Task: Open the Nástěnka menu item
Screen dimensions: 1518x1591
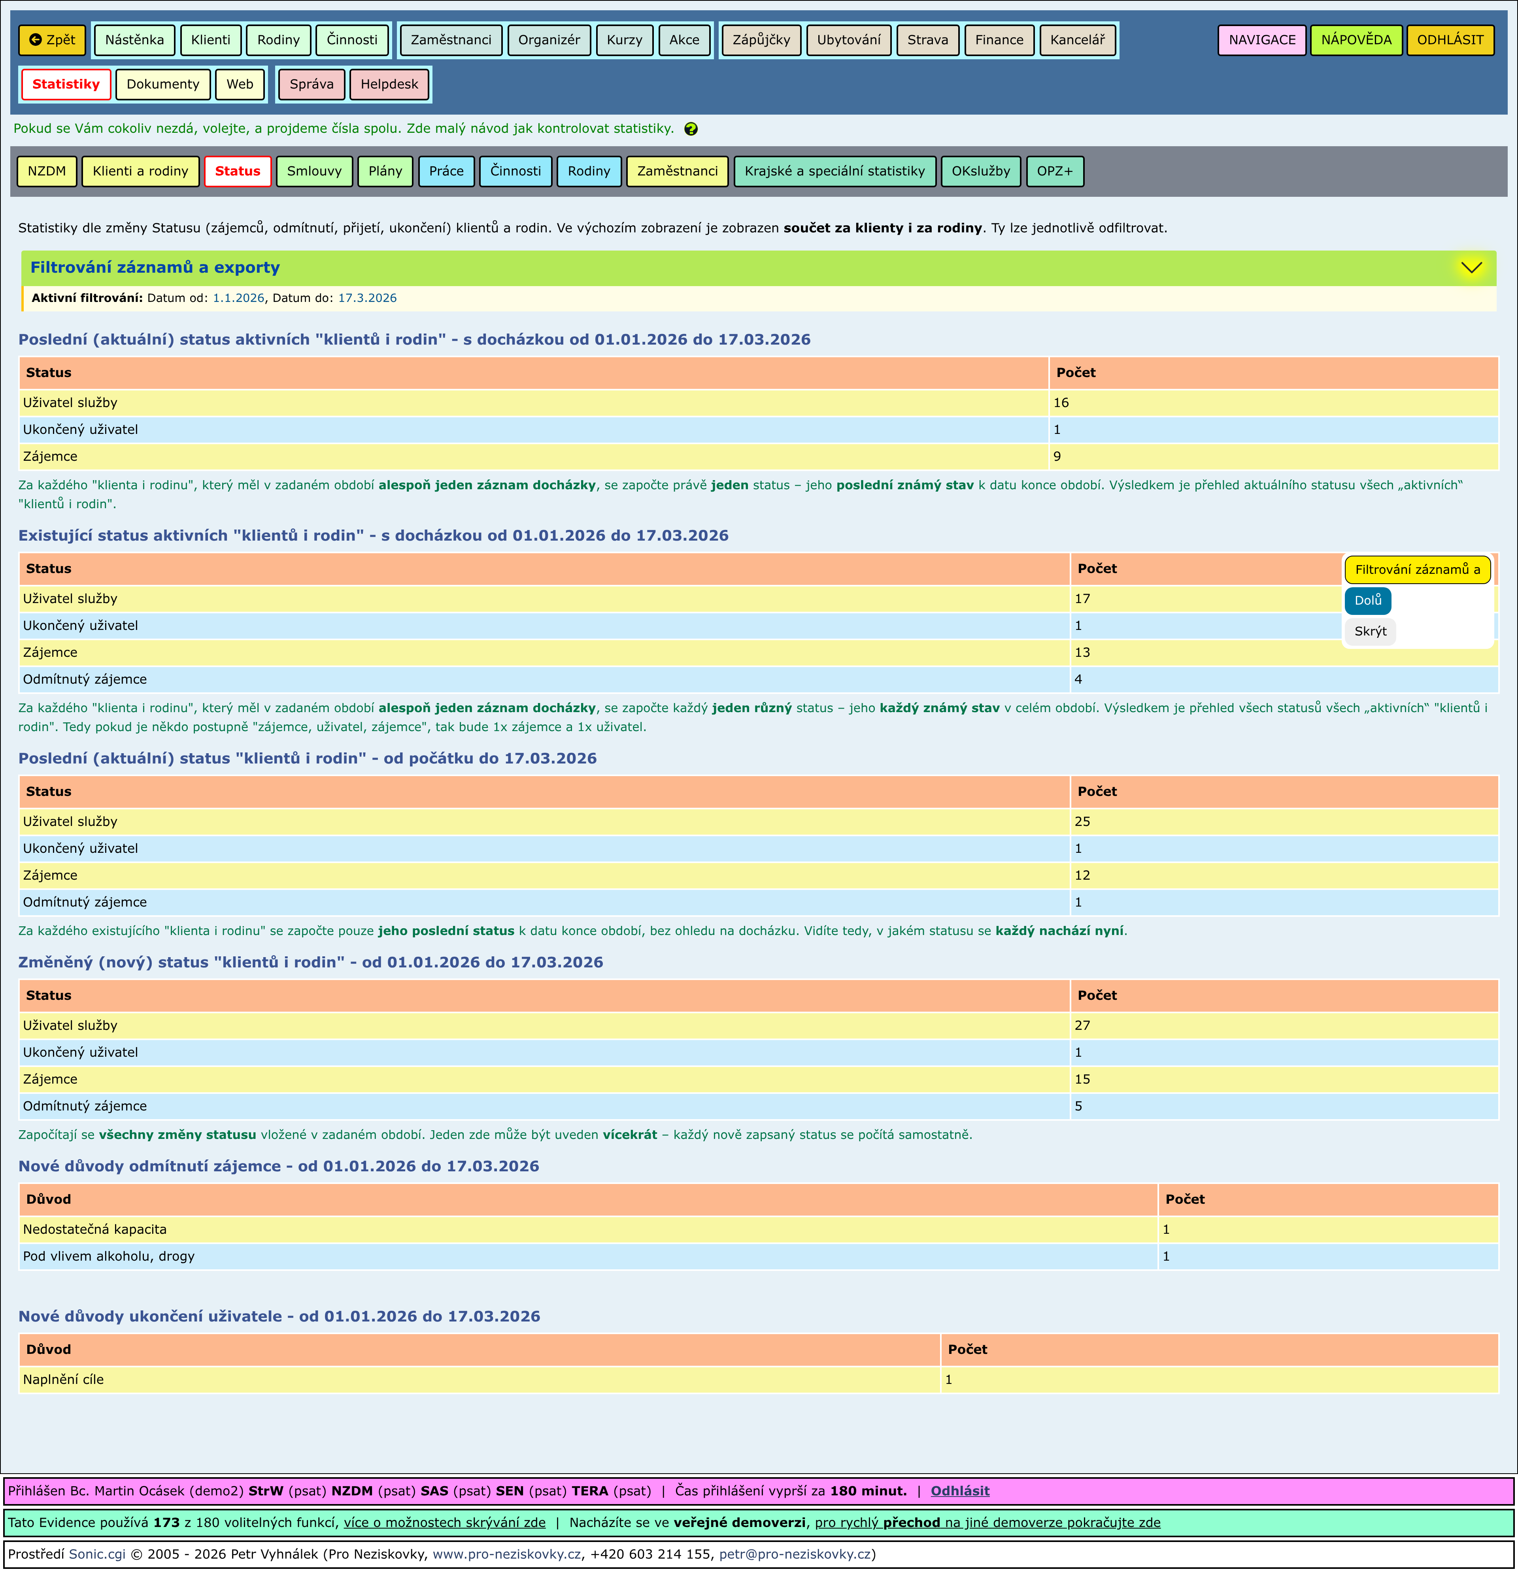Action: click(x=134, y=40)
